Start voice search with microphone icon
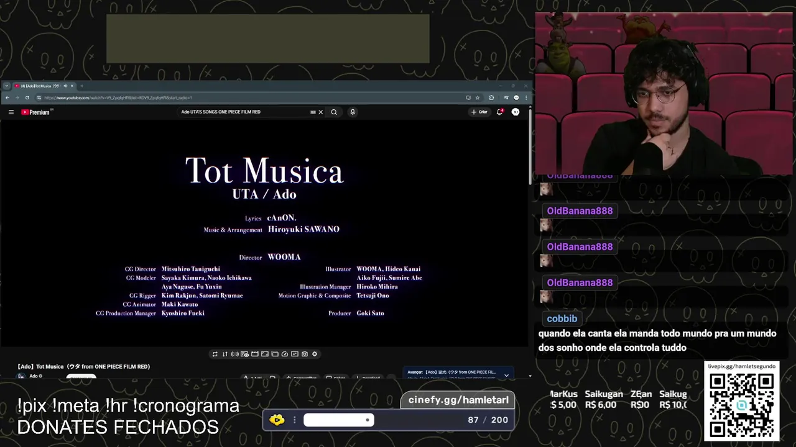This screenshot has width=796, height=447. [x=353, y=112]
